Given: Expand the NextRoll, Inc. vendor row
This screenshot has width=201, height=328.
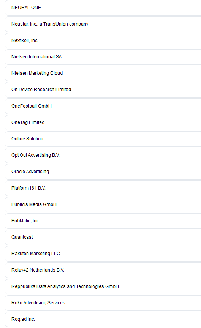Looking at the screenshot, I should click(x=103, y=40).
